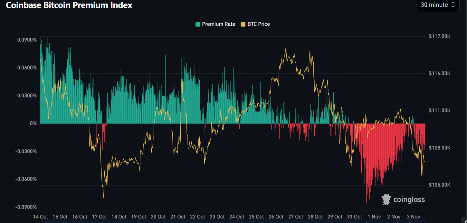The image size is (467, 223).
Task: Hide the red negative premium bars via legend
Action: click(x=215, y=24)
